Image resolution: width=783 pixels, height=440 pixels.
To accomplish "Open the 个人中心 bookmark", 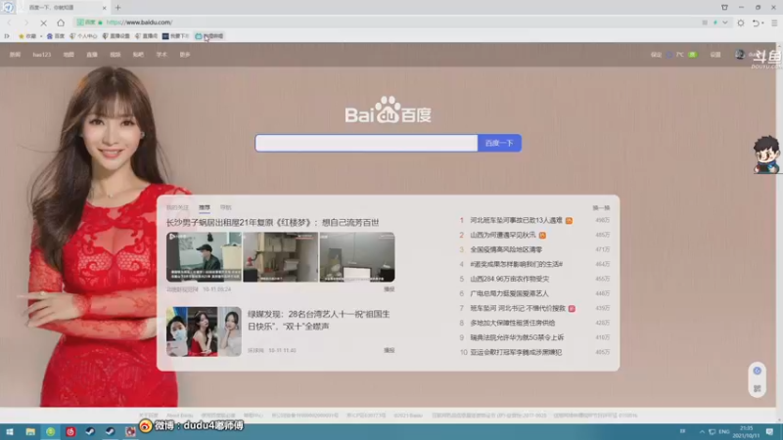I will pyautogui.click(x=83, y=36).
